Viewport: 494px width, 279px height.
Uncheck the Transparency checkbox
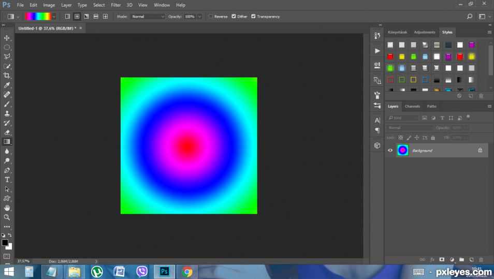[x=253, y=17]
